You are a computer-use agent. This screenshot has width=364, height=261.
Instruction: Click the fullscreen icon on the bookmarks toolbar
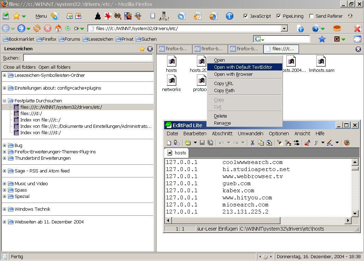(x=357, y=39)
